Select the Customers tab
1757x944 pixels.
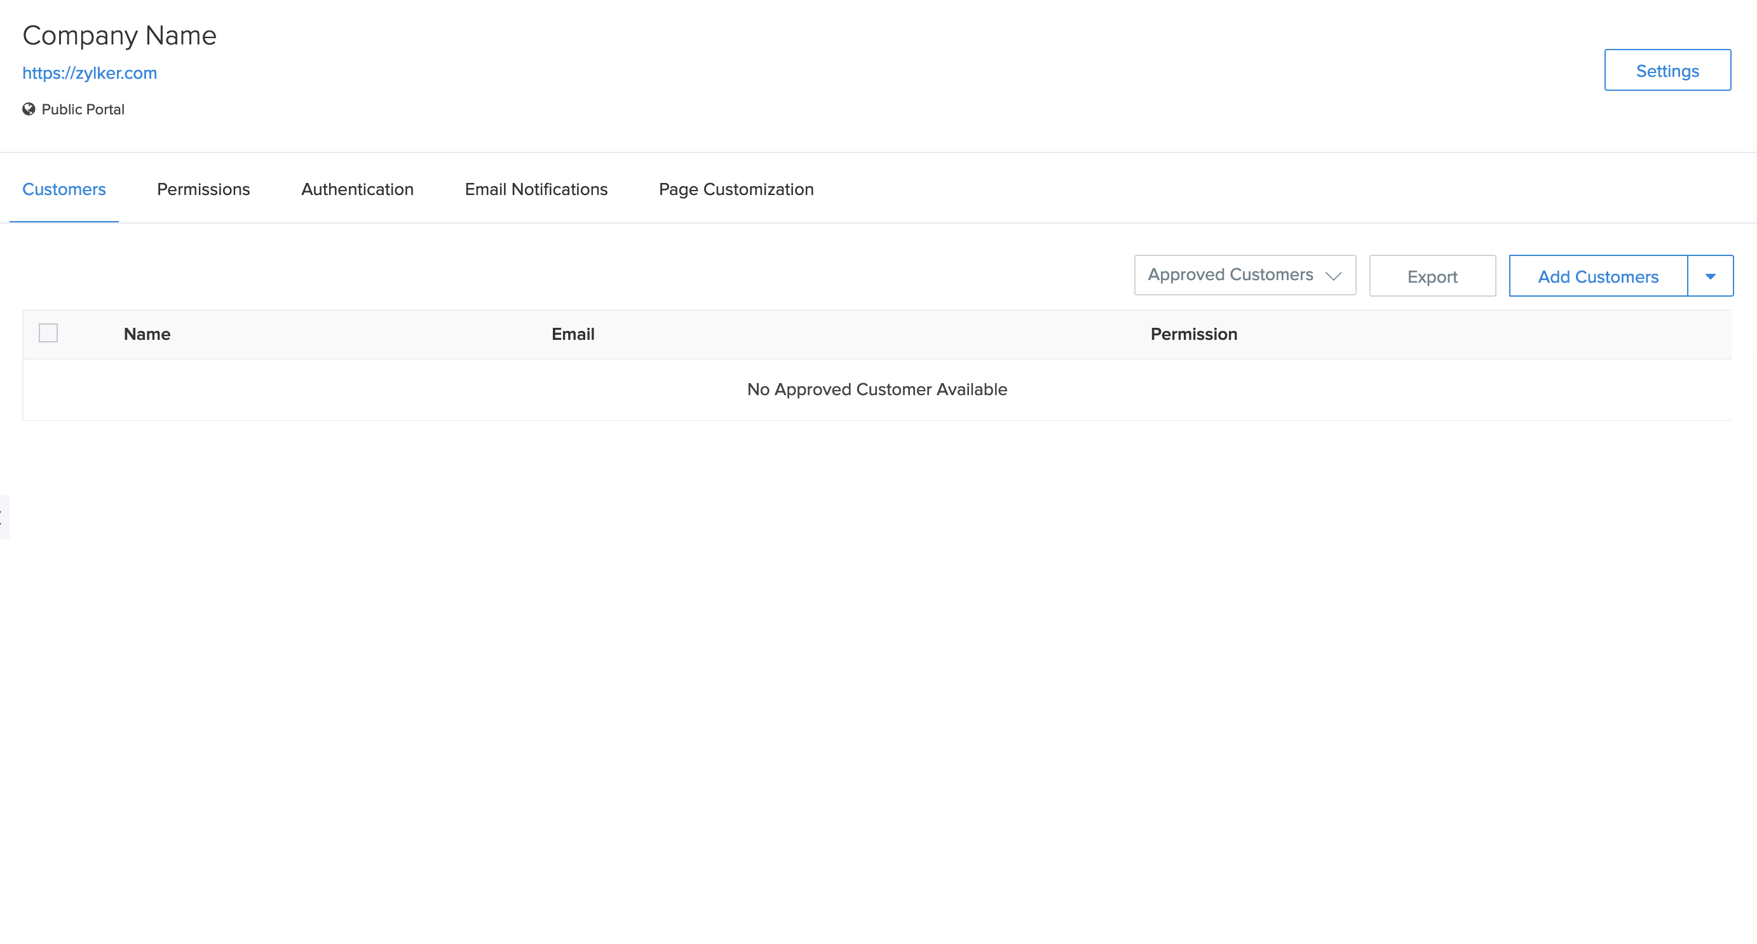coord(64,189)
